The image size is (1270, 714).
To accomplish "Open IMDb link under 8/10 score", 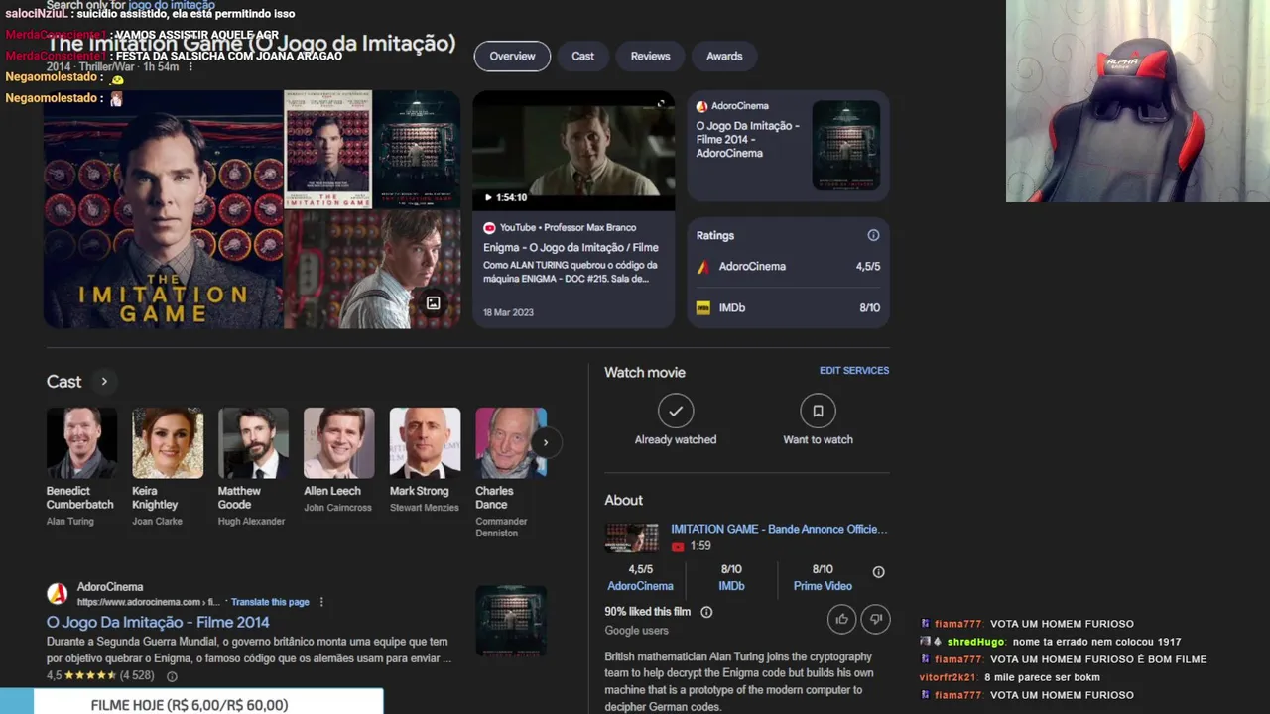I will (731, 586).
